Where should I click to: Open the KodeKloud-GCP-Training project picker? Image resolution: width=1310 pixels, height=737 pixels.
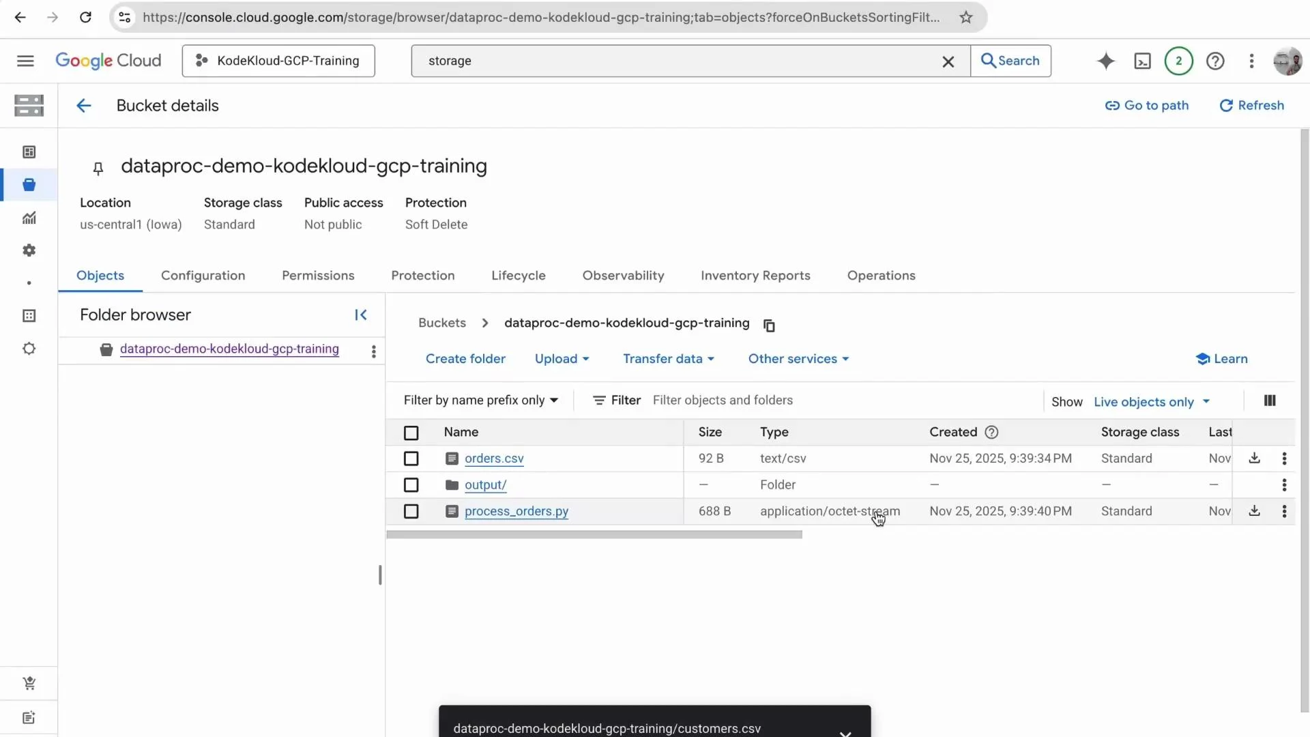tap(278, 61)
